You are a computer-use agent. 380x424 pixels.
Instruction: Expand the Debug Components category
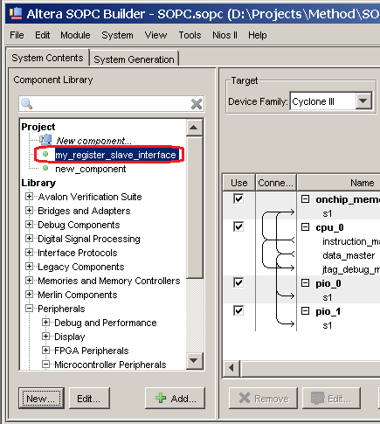29,224
